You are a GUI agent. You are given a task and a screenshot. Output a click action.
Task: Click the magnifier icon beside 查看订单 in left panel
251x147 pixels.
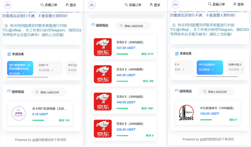42,5
